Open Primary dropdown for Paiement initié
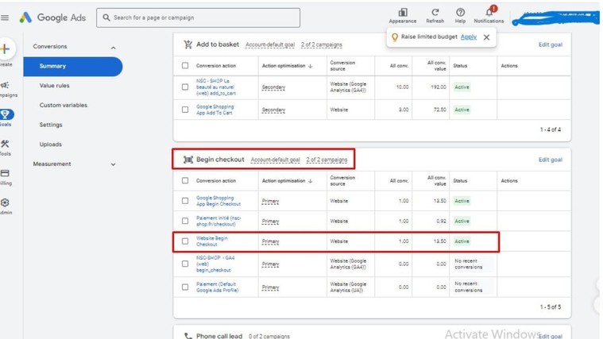The image size is (603, 339). point(270,222)
